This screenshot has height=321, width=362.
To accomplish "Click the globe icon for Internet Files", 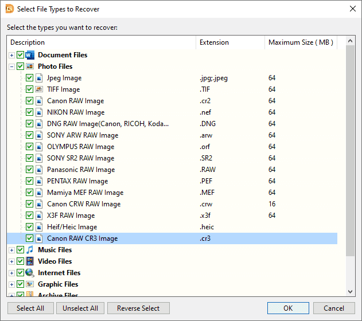I will 30,273.
